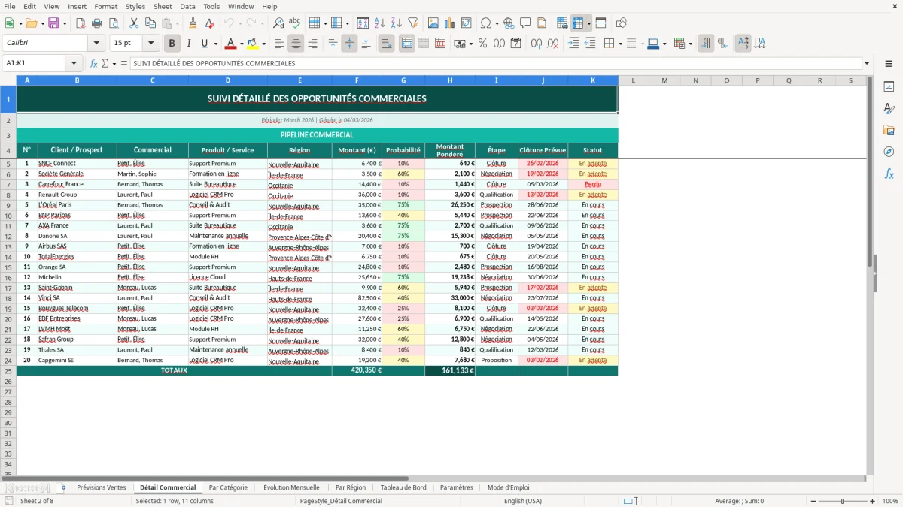Toggle Wrap Text
This screenshot has width=903, height=507.
[387, 44]
